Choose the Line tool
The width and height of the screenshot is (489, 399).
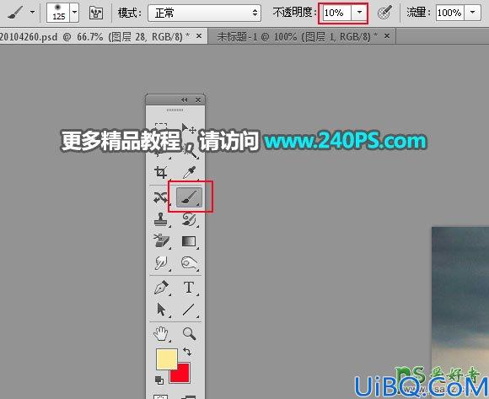pyautogui.click(x=189, y=310)
